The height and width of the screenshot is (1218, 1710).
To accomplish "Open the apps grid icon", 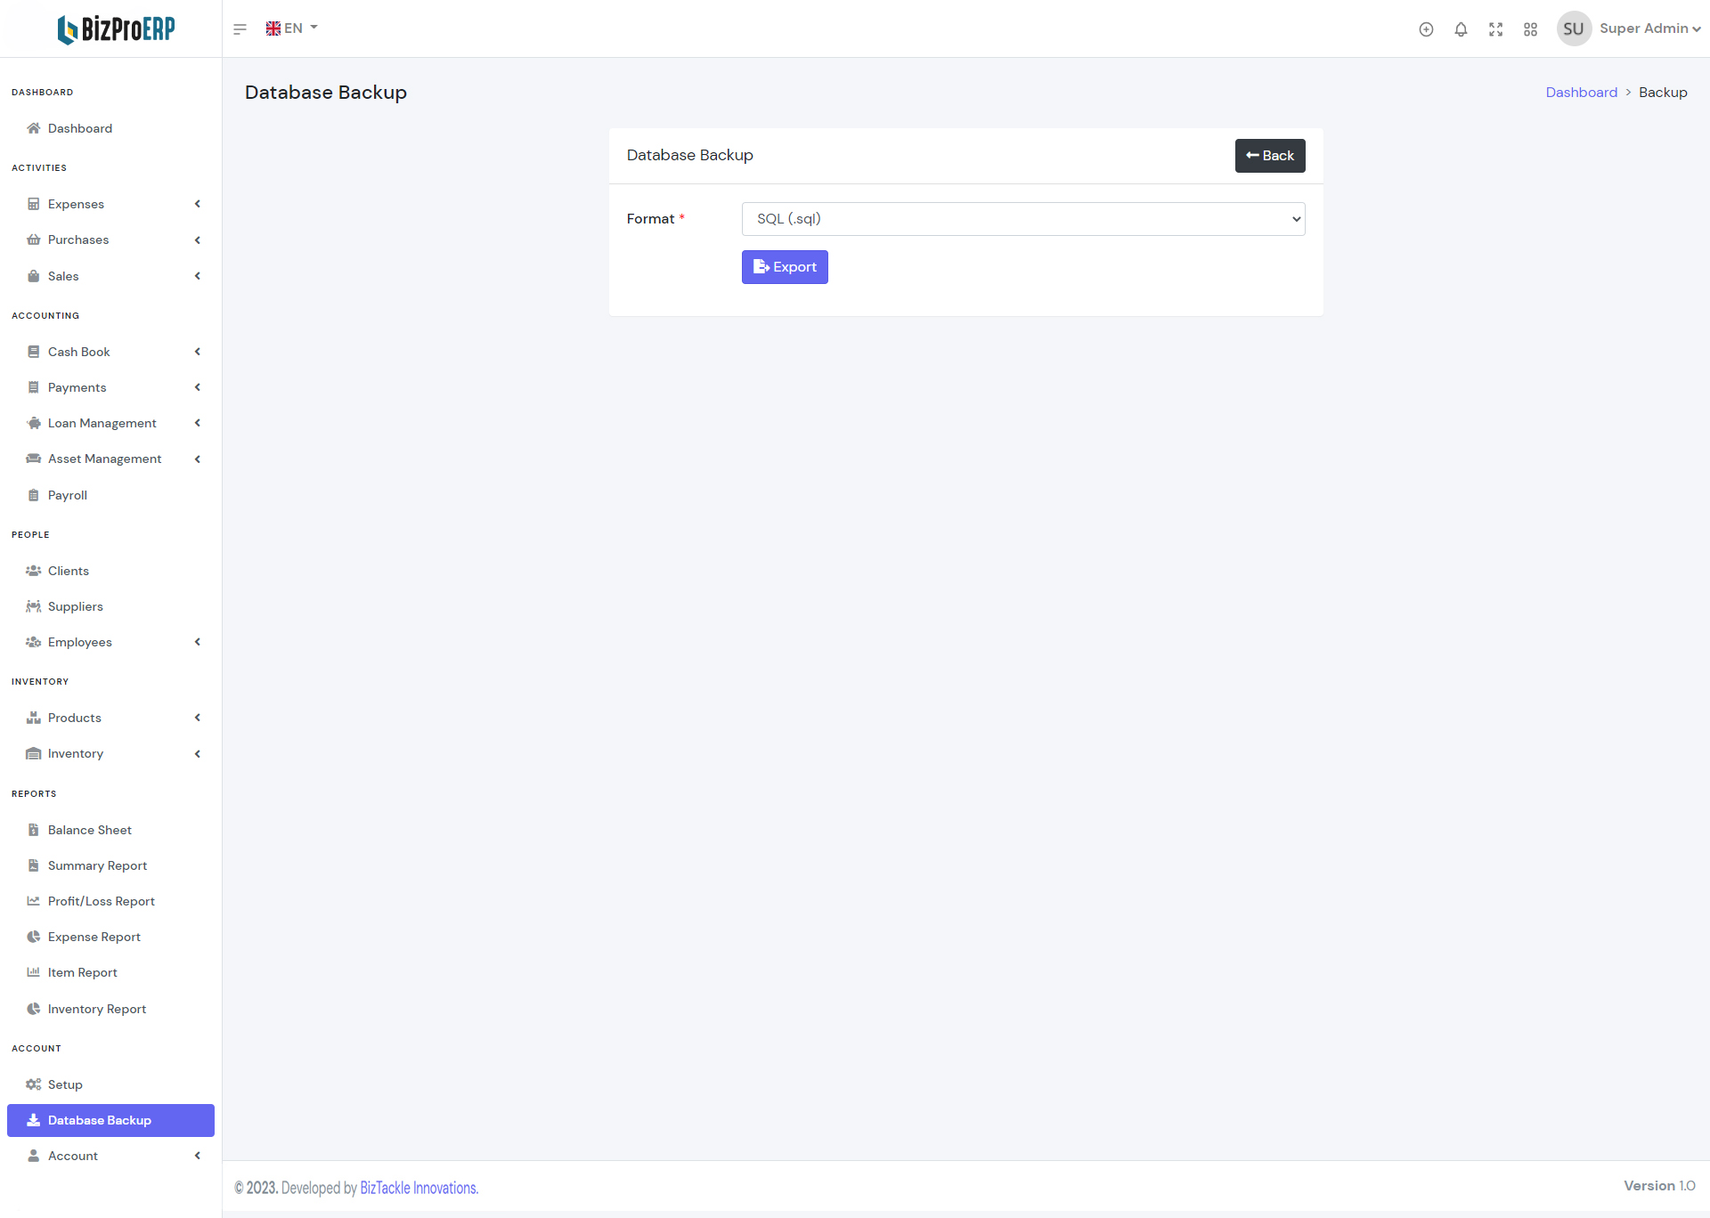I will [x=1530, y=29].
